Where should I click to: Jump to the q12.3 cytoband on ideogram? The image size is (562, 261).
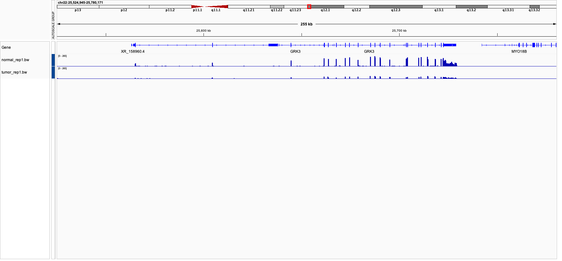coord(396,7)
